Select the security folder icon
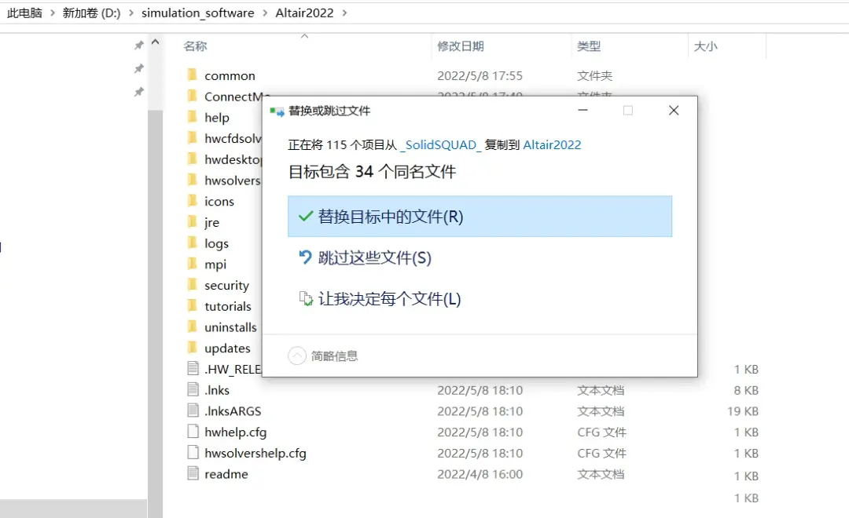 tap(193, 284)
